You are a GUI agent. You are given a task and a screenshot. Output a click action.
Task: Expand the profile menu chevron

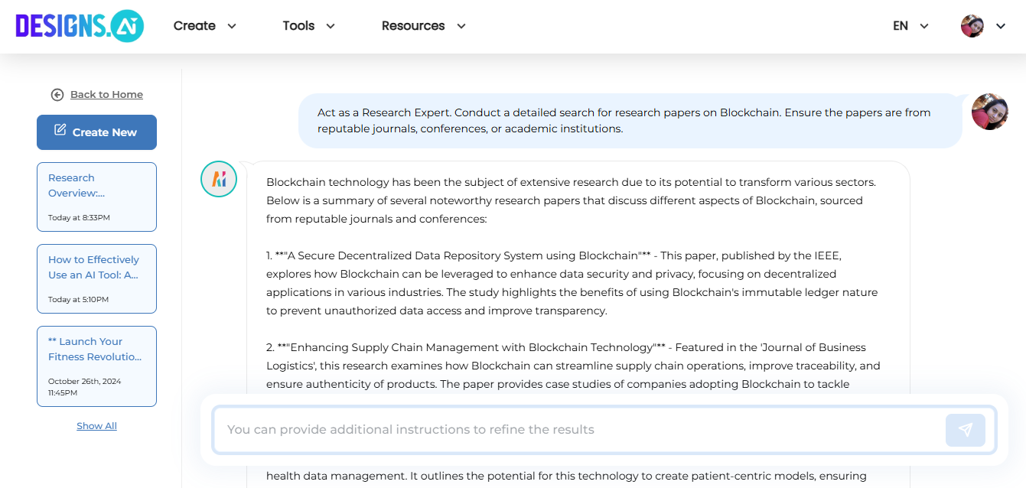click(1002, 25)
